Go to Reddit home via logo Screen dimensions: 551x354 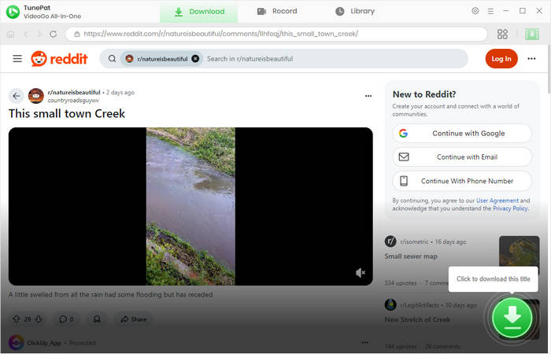tap(59, 59)
